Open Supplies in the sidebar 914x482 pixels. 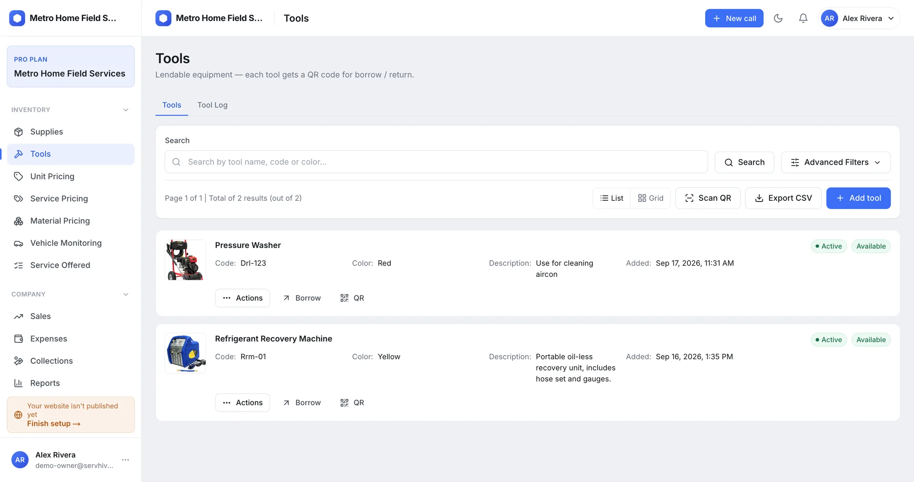(x=71, y=132)
